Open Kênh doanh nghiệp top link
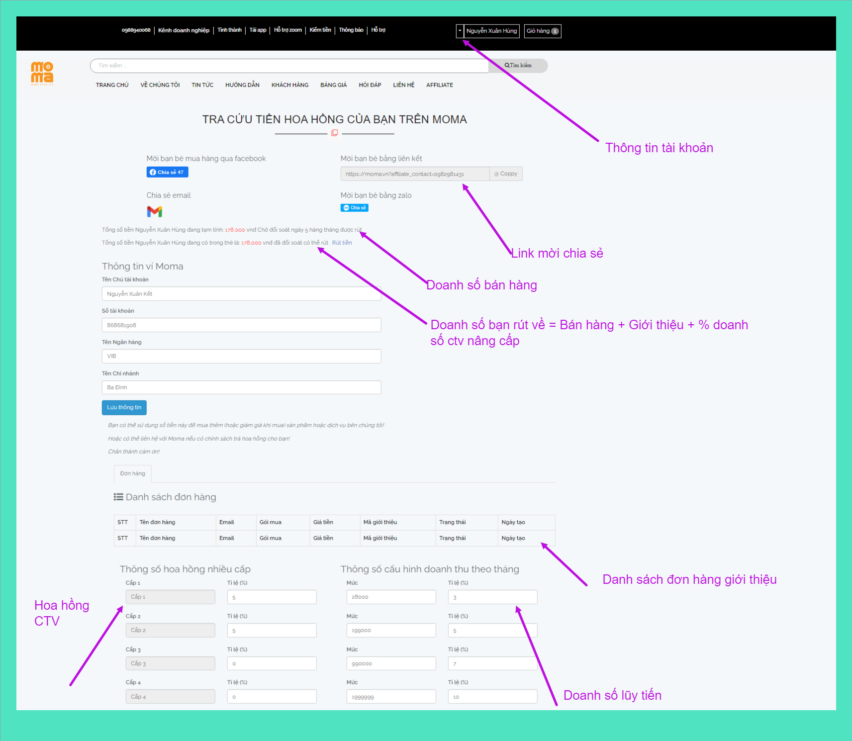852x741 pixels. click(184, 30)
